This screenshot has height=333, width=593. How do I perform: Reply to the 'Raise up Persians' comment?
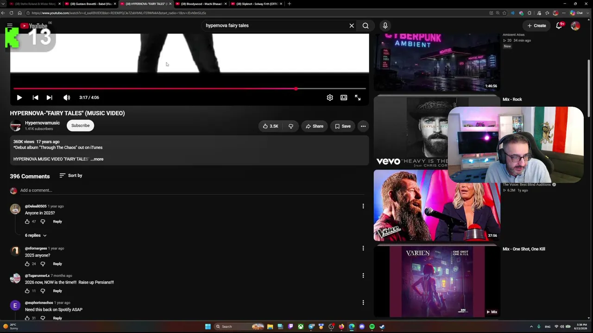tap(57, 291)
